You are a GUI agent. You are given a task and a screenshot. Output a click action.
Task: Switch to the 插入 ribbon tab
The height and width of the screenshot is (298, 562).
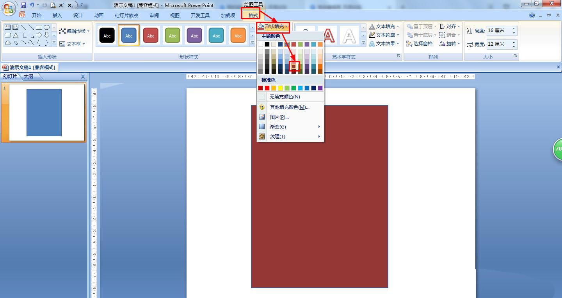[57, 16]
